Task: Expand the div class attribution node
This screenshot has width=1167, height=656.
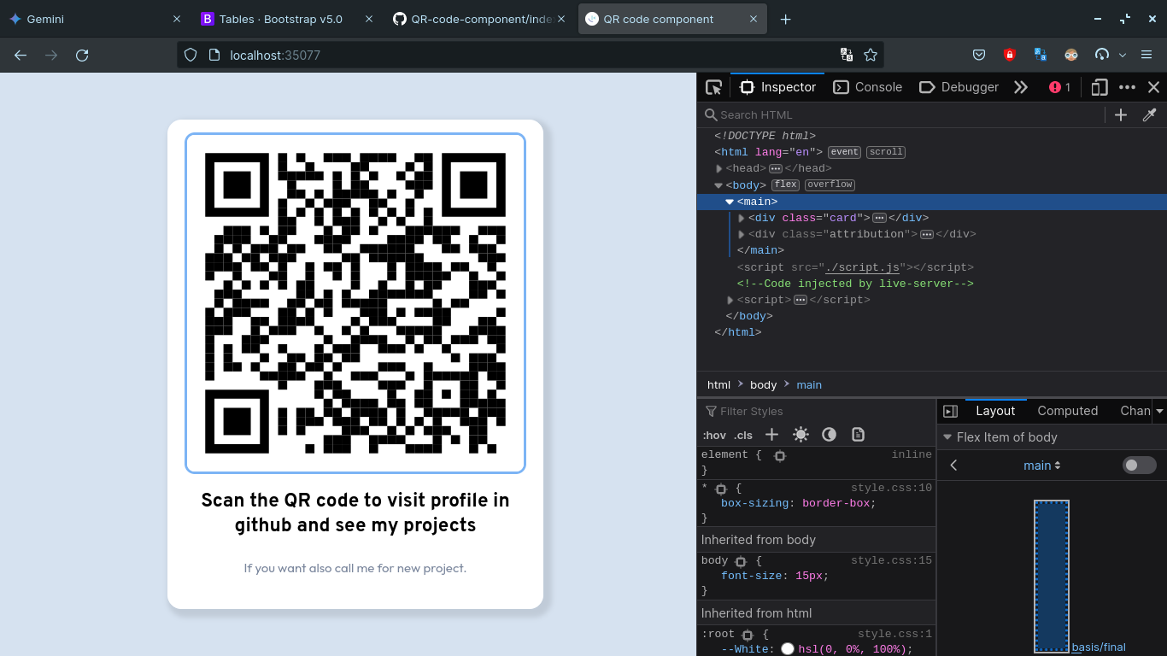Action: [x=742, y=234]
